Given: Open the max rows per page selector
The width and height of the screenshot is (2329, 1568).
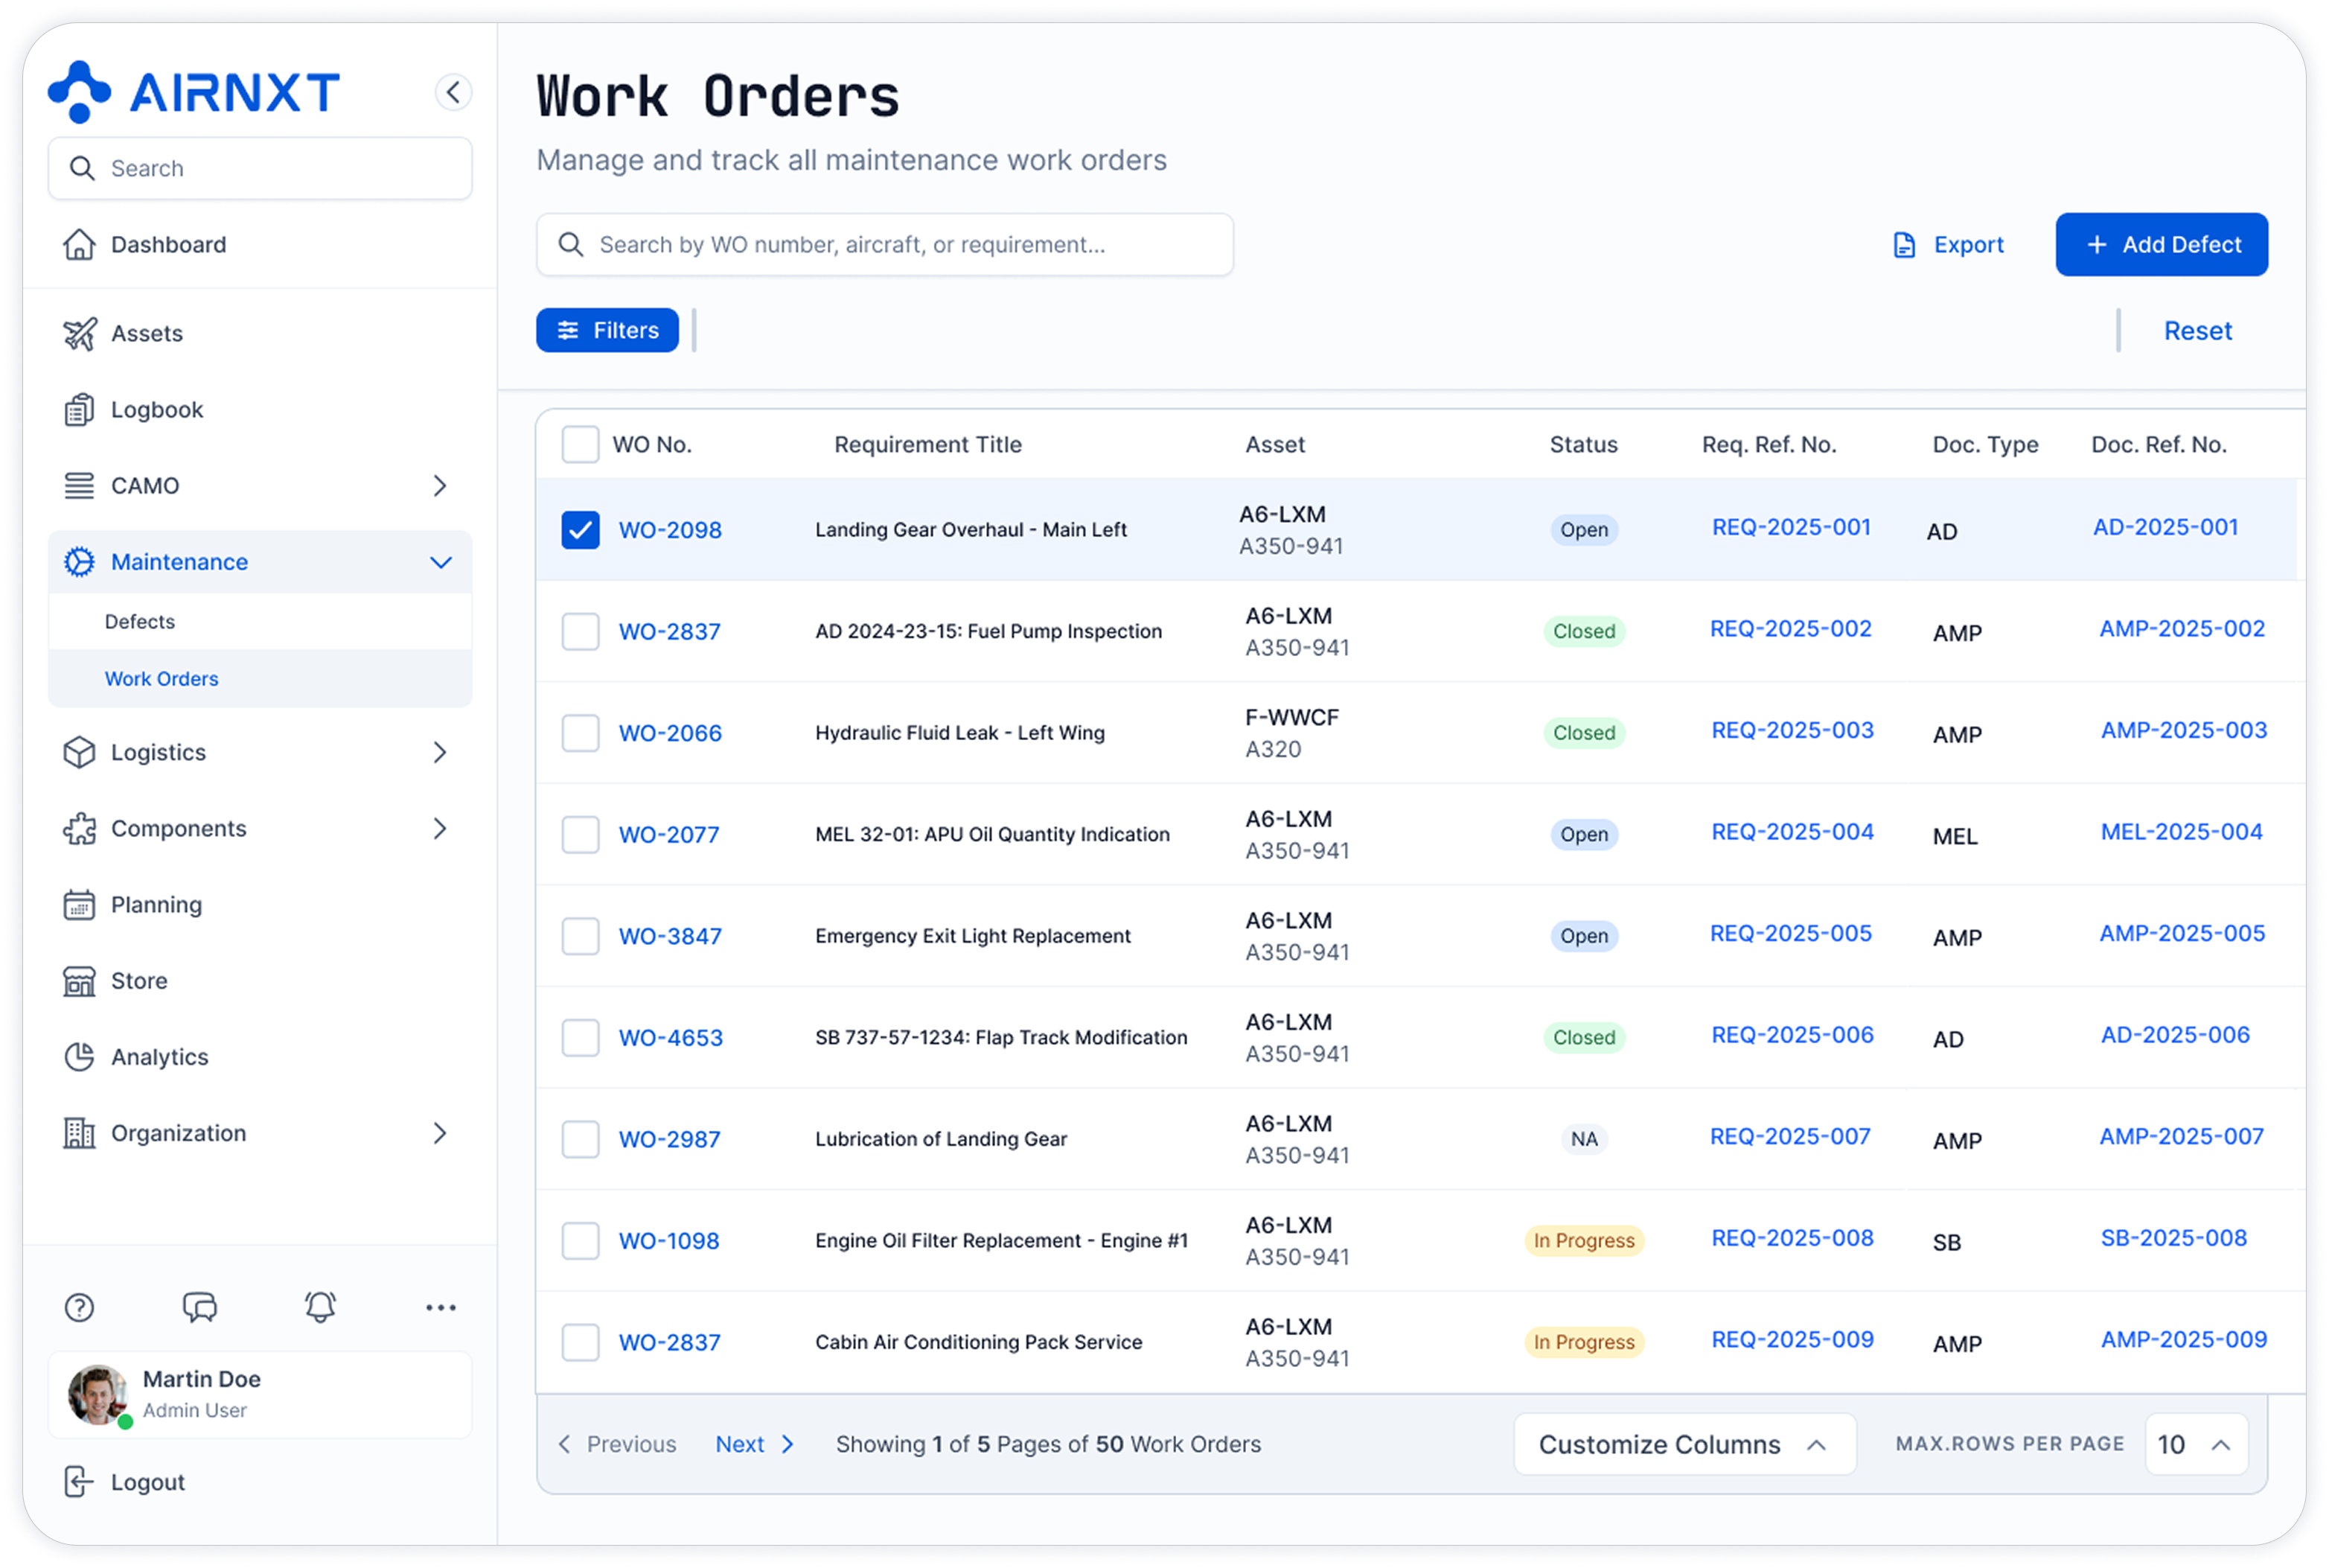Looking at the screenshot, I should coord(2196,1444).
